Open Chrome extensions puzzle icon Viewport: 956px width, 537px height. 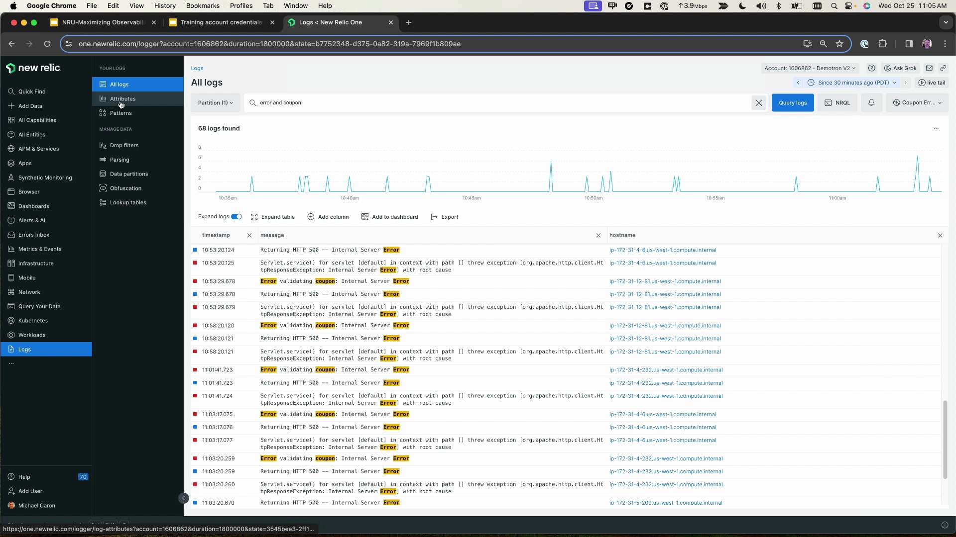pyautogui.click(x=882, y=44)
